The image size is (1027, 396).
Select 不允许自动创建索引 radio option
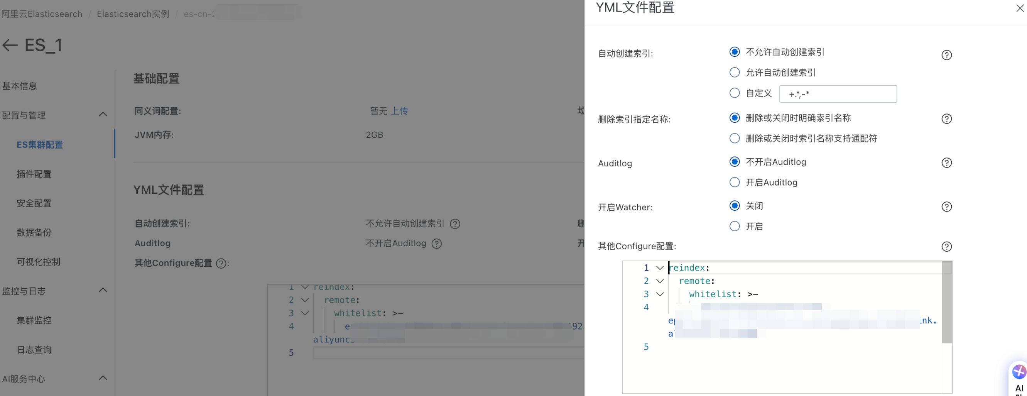tap(734, 52)
